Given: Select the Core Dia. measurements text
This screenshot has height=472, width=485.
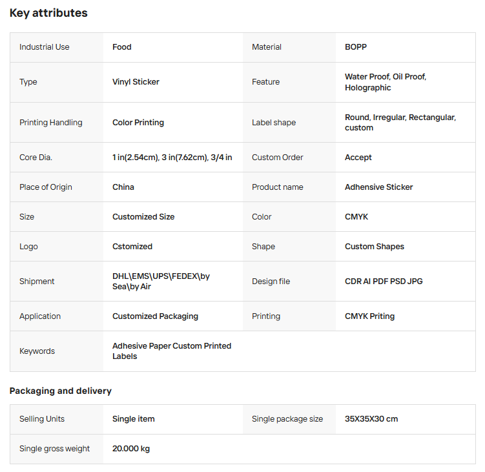Looking at the screenshot, I should (172, 158).
